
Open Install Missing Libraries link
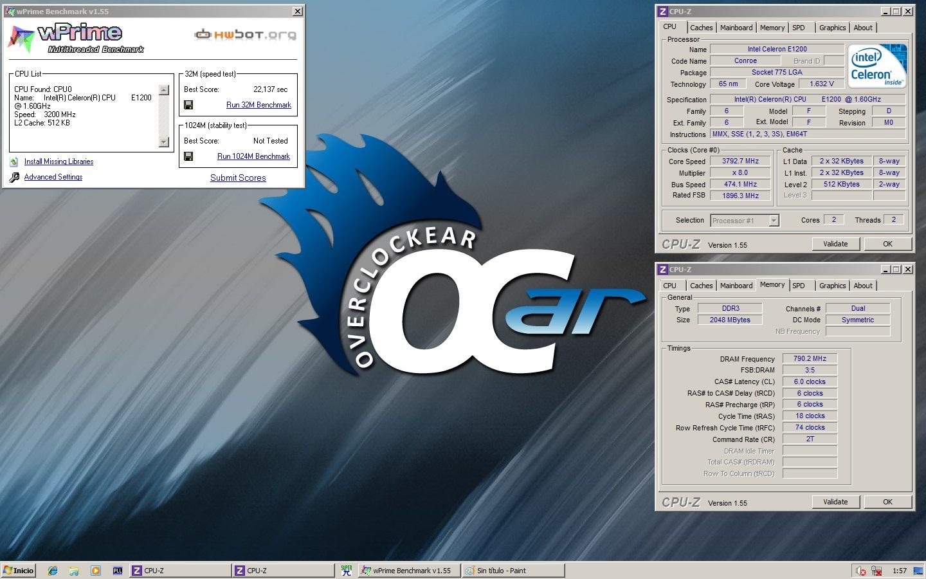(x=59, y=161)
